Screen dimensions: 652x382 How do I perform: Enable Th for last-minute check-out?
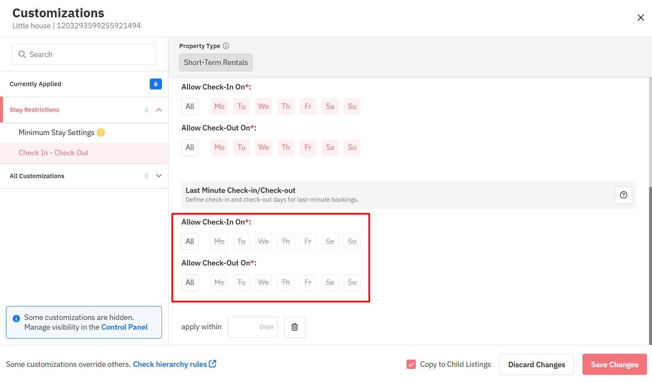286,282
